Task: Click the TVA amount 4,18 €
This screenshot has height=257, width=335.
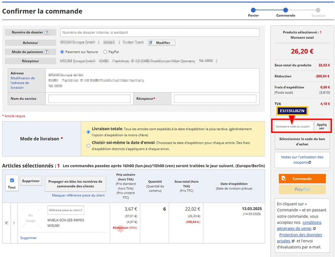Action: [325, 103]
